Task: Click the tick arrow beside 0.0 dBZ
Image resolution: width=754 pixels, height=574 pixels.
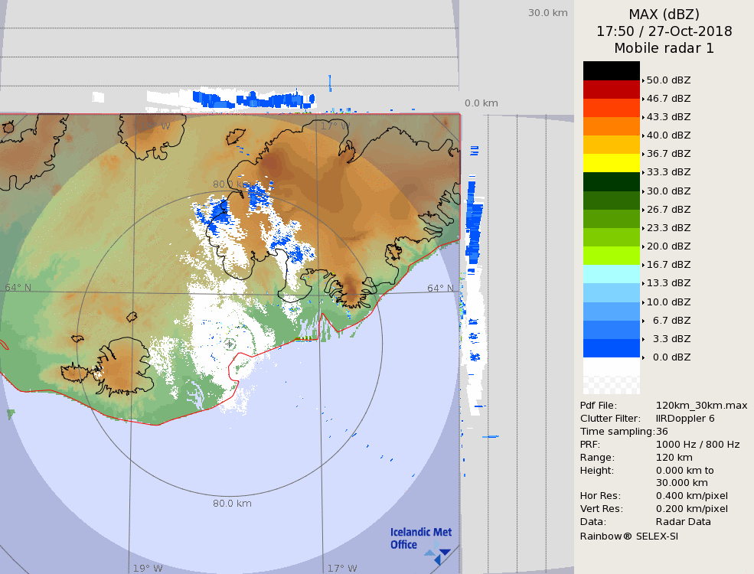Action: click(x=643, y=357)
